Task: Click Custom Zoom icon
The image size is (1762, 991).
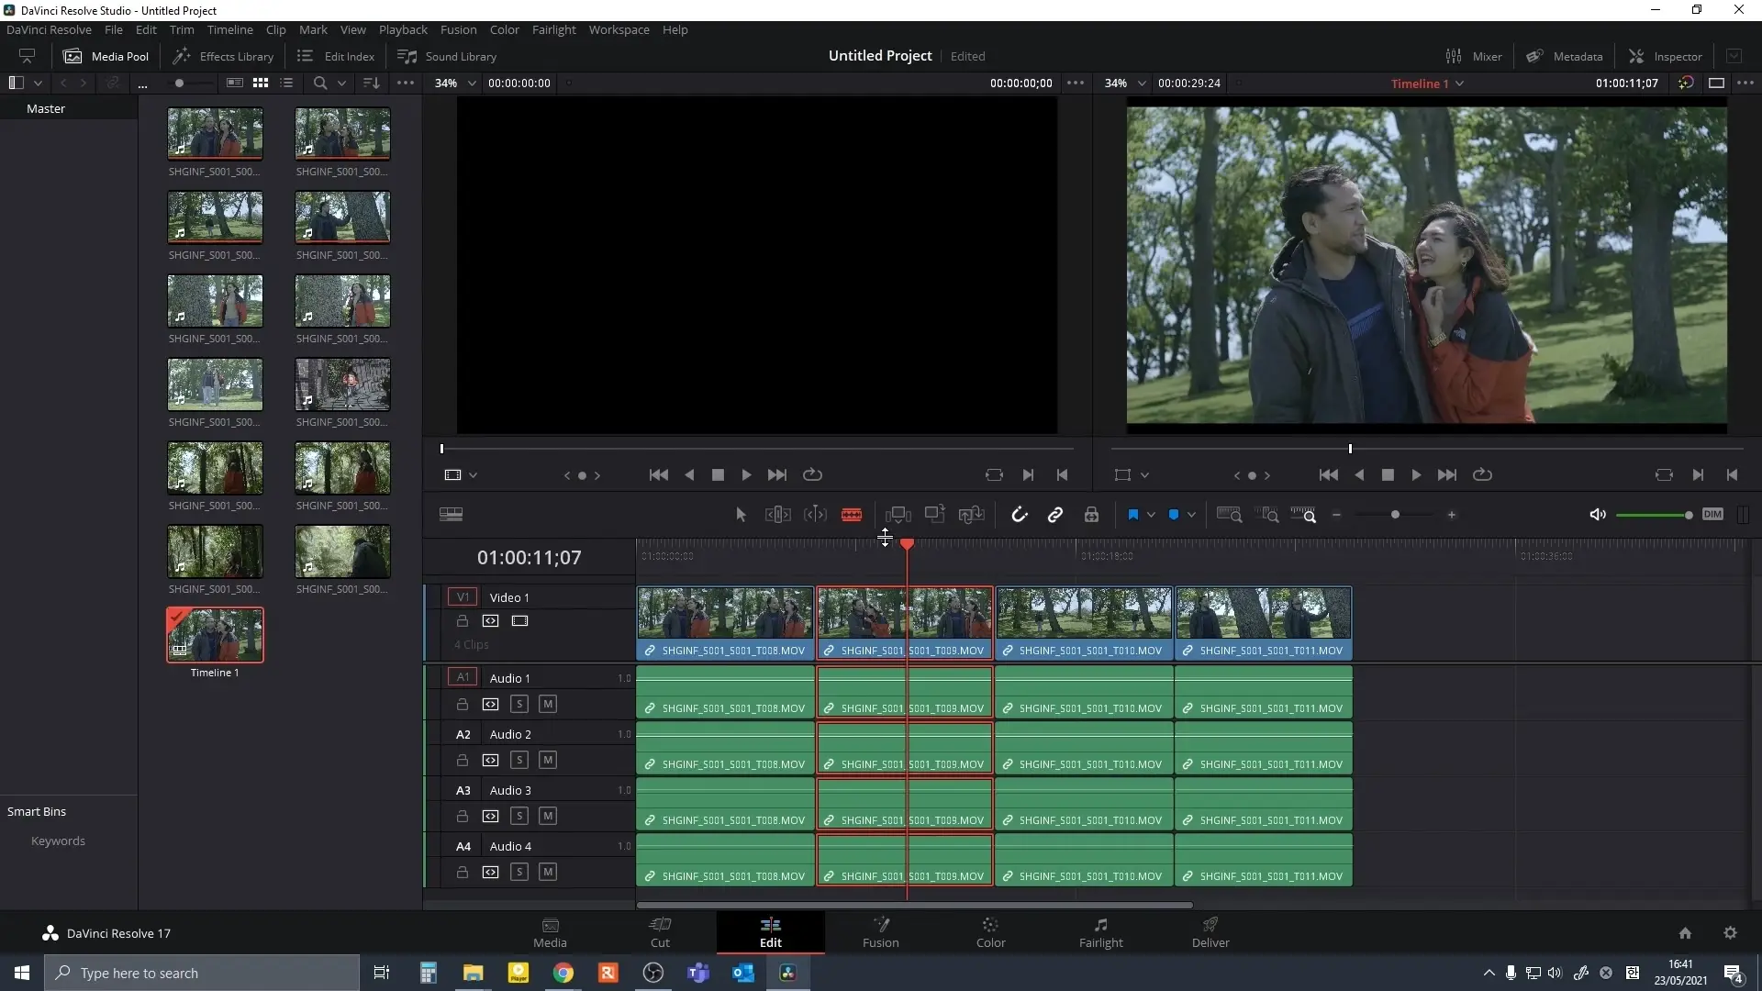Action: coord(1303,515)
